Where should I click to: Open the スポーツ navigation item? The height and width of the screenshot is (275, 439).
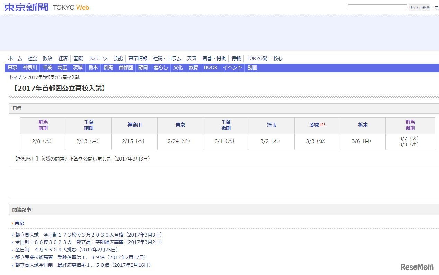tap(98, 58)
